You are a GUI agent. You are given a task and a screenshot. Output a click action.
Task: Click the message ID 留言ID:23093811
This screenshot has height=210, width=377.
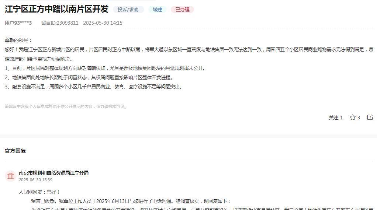[x=60, y=23]
